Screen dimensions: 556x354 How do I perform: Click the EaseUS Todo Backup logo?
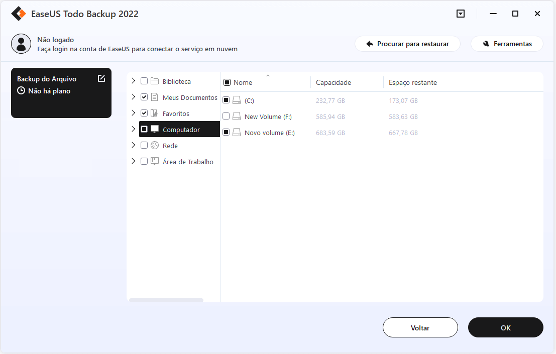click(x=18, y=14)
